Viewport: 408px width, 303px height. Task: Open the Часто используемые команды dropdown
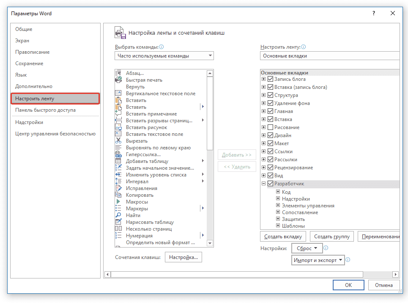[164, 56]
